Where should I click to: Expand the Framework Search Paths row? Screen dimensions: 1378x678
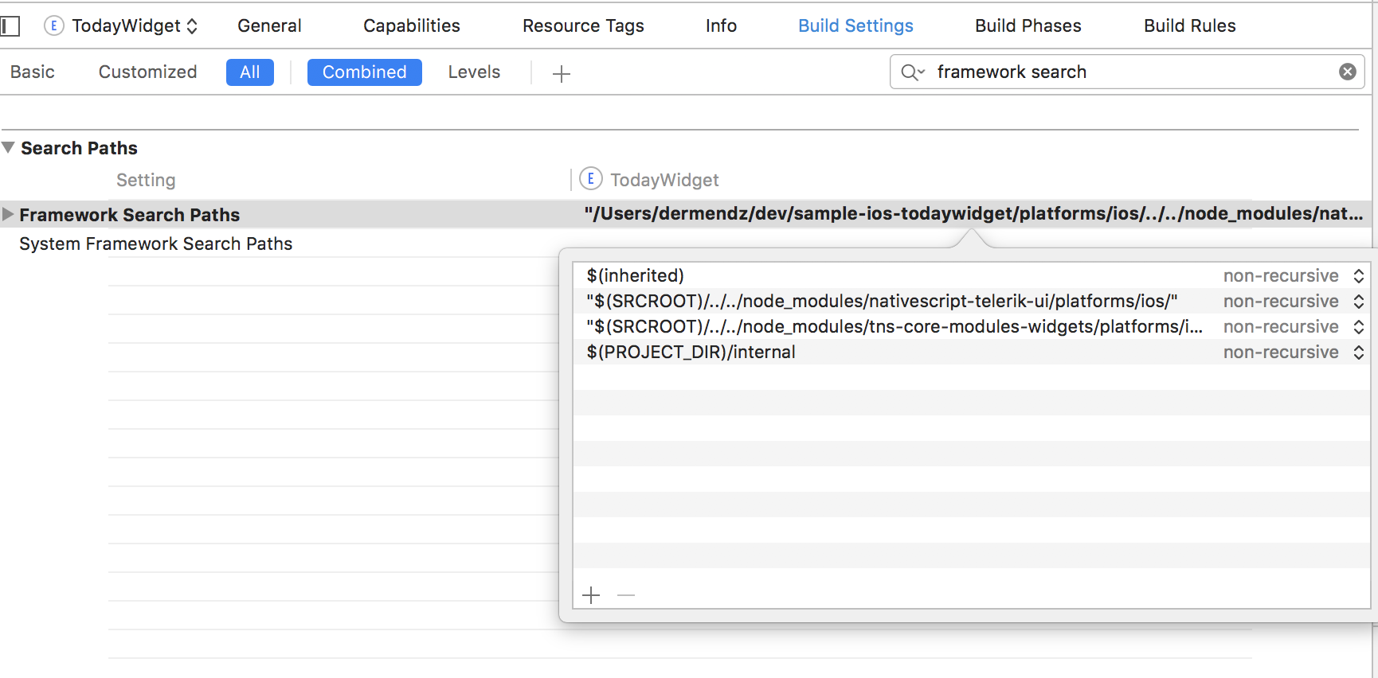coord(8,214)
